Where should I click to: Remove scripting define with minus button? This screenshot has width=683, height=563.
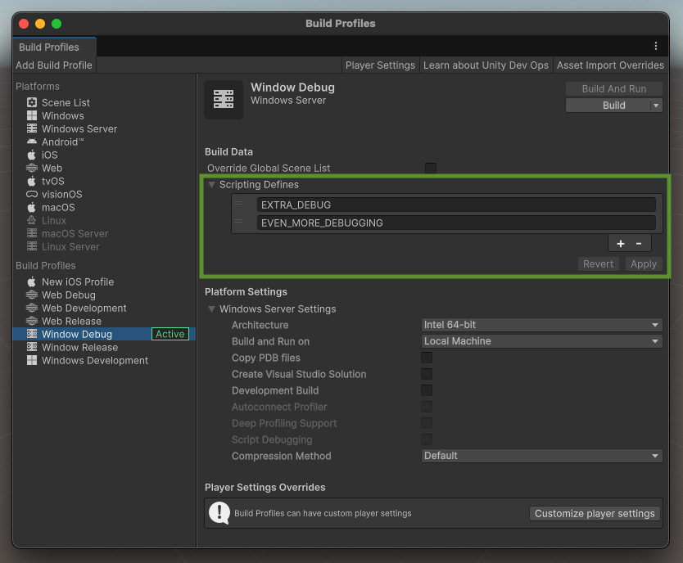click(x=639, y=244)
